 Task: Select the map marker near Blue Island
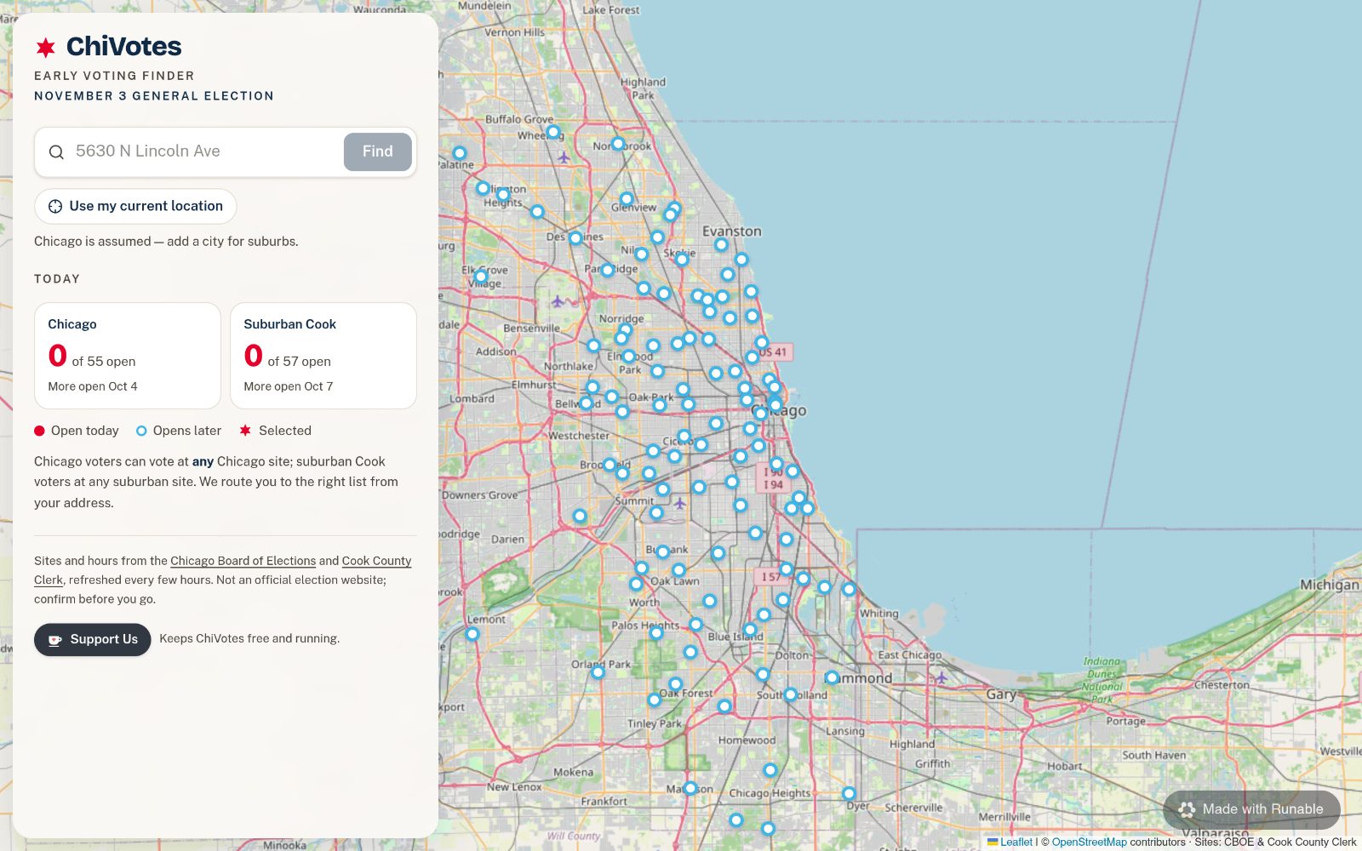[x=750, y=631]
